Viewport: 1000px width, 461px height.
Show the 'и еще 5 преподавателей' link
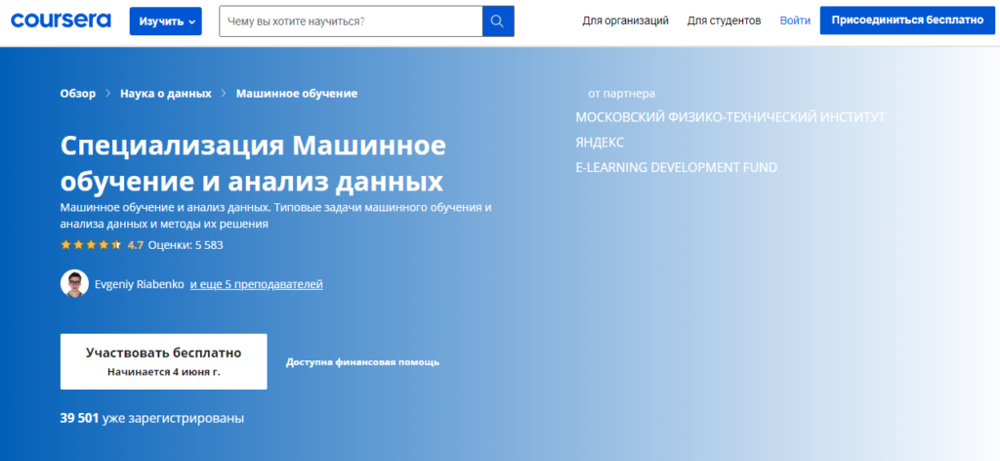tap(256, 284)
